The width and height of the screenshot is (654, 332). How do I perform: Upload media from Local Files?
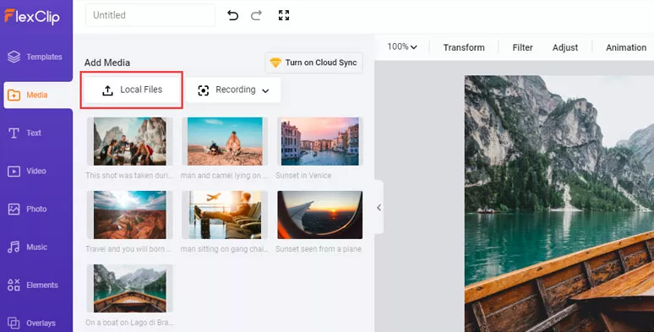coord(132,90)
